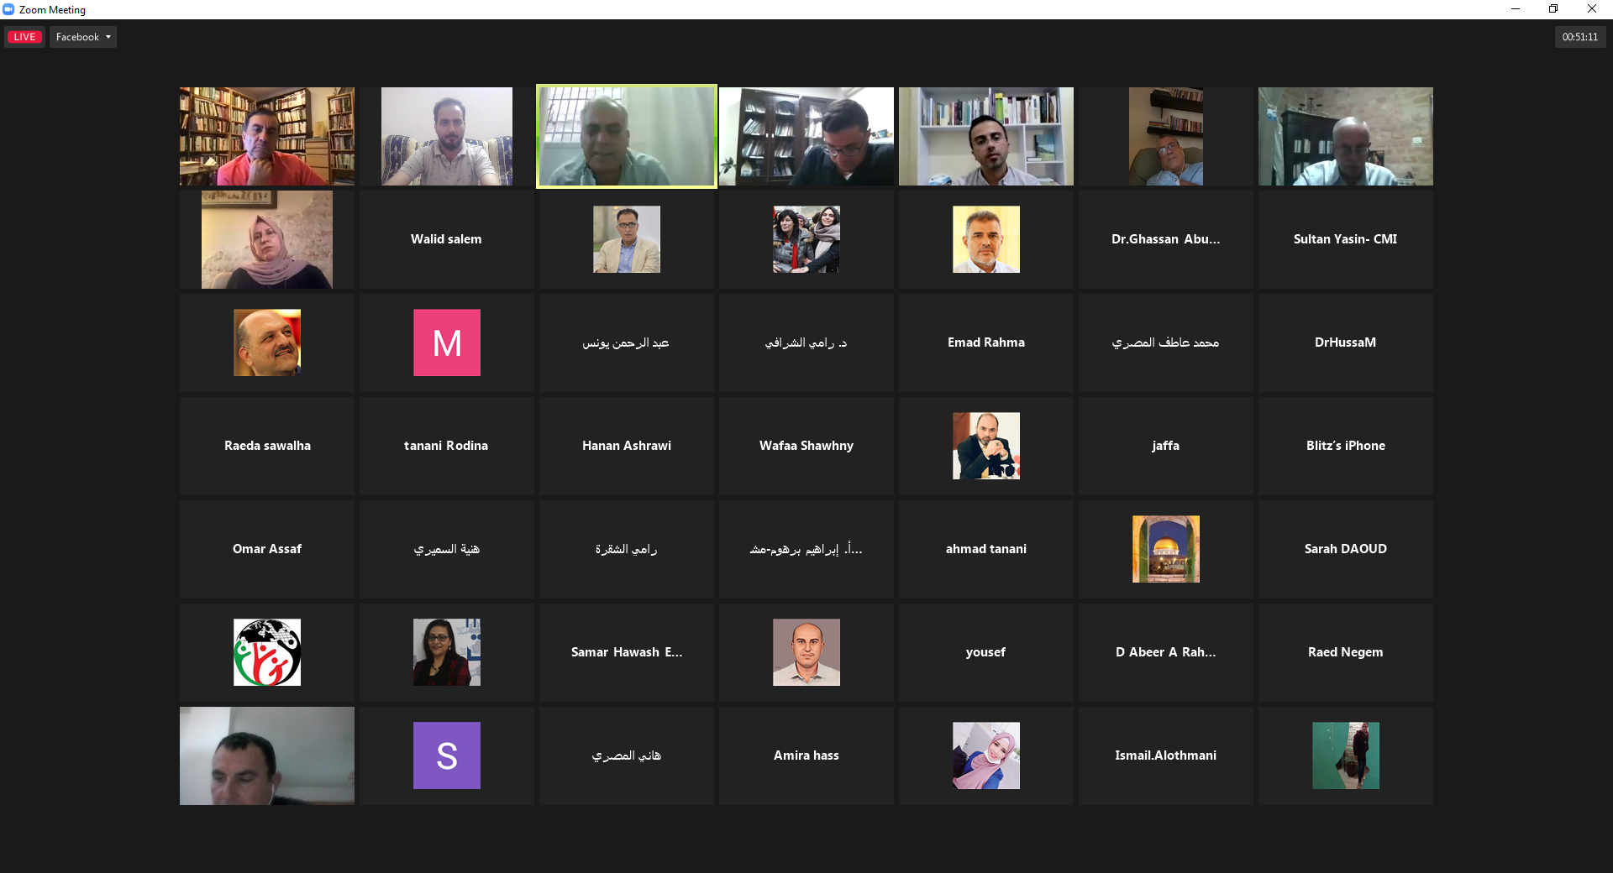Select the Omar Assaf participant tile
Image resolution: width=1613 pixels, height=873 pixels.
[x=267, y=549]
